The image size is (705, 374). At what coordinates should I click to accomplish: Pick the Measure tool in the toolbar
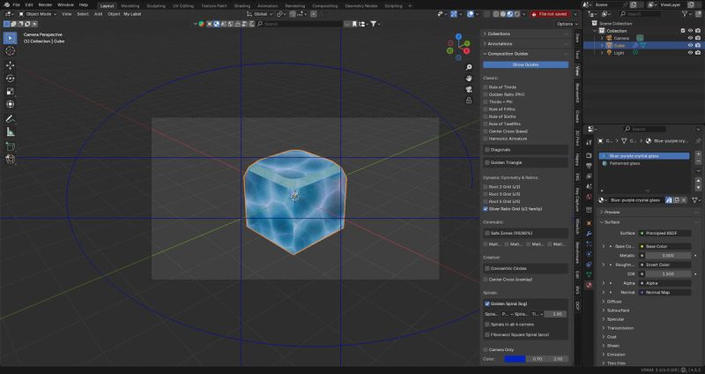(x=11, y=131)
